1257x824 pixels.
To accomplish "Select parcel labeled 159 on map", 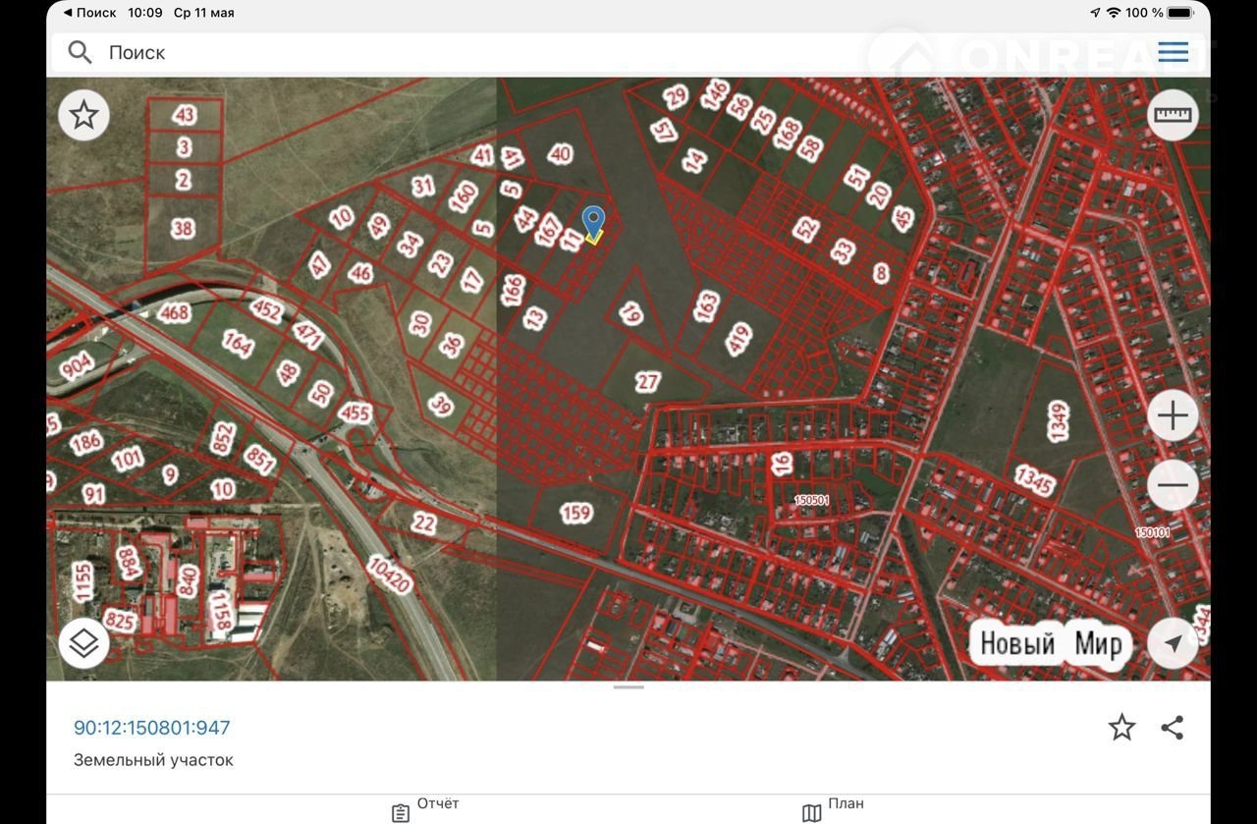I will (x=576, y=513).
